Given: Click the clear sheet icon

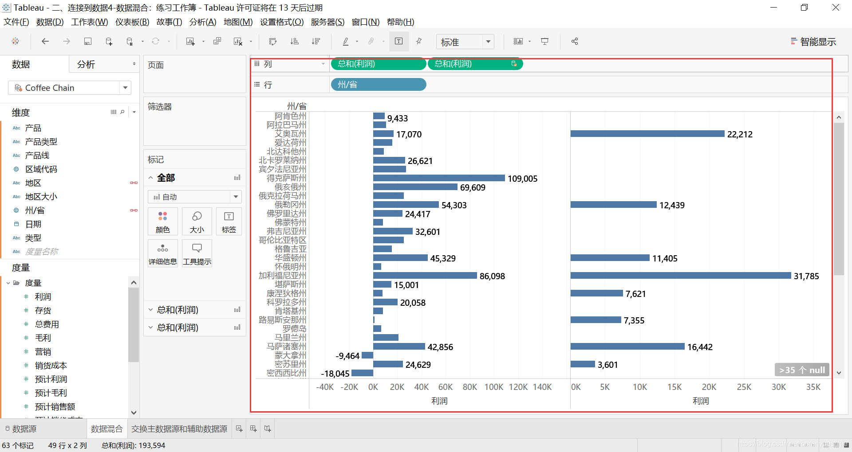Looking at the screenshot, I should click(x=238, y=41).
